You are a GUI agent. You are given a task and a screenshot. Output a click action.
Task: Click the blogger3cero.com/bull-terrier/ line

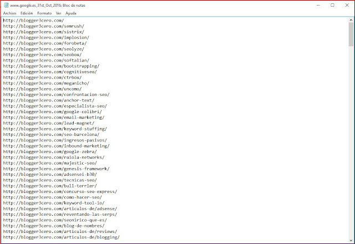pos(50,186)
